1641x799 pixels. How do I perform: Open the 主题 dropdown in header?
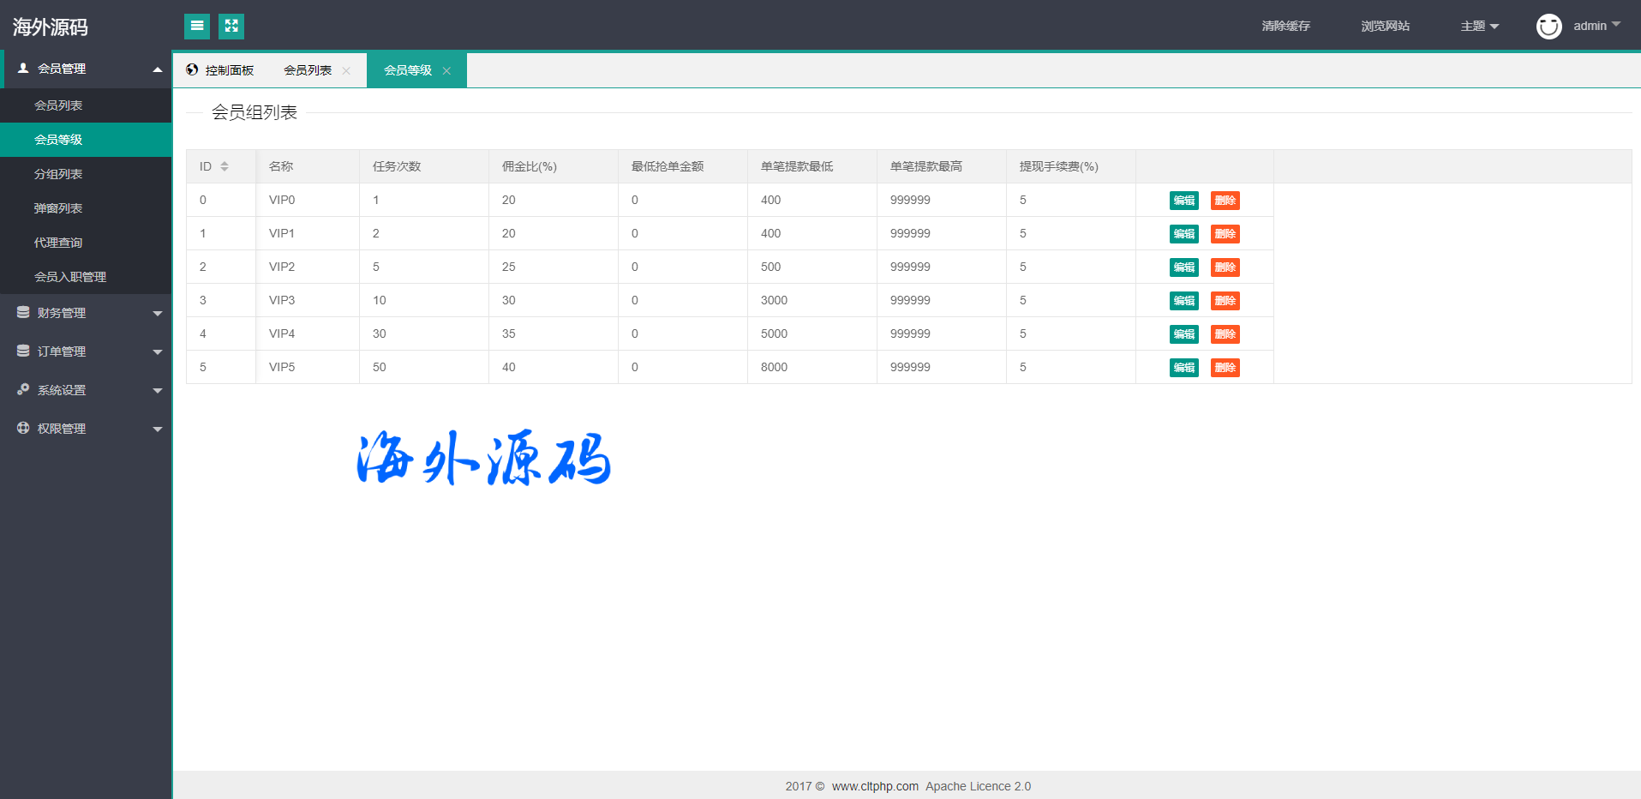(1479, 27)
